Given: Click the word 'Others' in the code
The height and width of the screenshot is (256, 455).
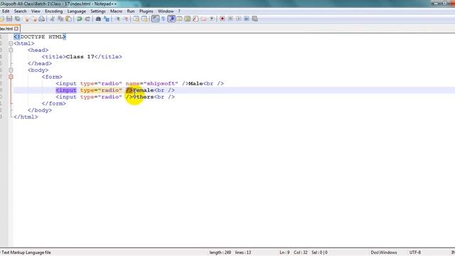Looking at the screenshot, I should click(x=144, y=97).
